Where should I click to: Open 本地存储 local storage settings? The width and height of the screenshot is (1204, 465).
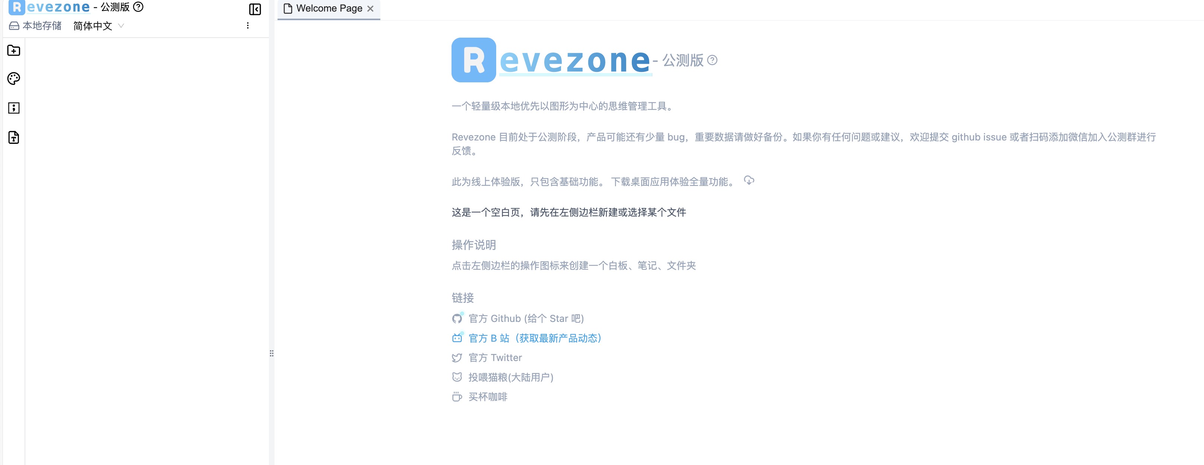tap(35, 26)
